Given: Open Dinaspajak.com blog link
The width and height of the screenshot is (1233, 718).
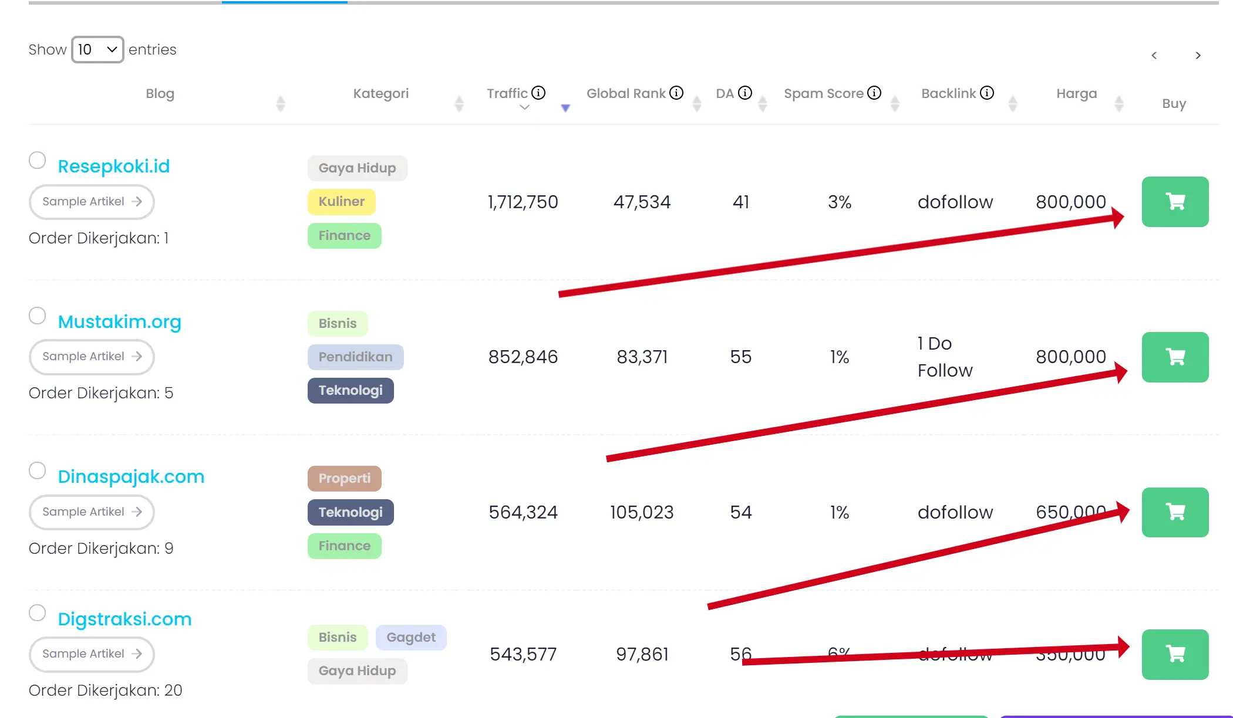Looking at the screenshot, I should (131, 476).
